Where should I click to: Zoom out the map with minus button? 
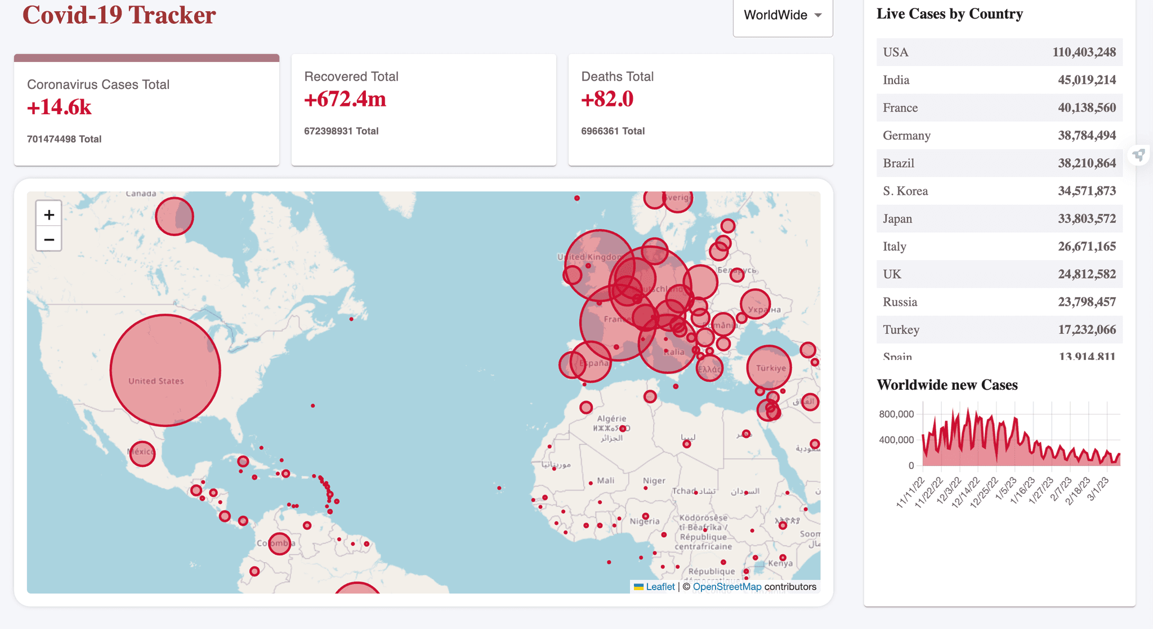(x=49, y=239)
